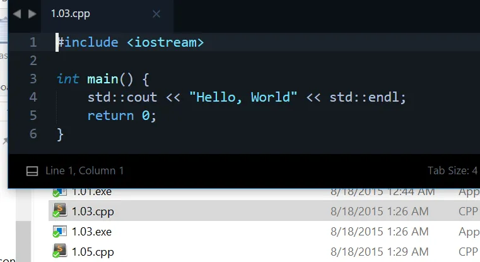
Task: Select the 1.05.cpp file name in Explorer
Action: [x=93, y=252]
